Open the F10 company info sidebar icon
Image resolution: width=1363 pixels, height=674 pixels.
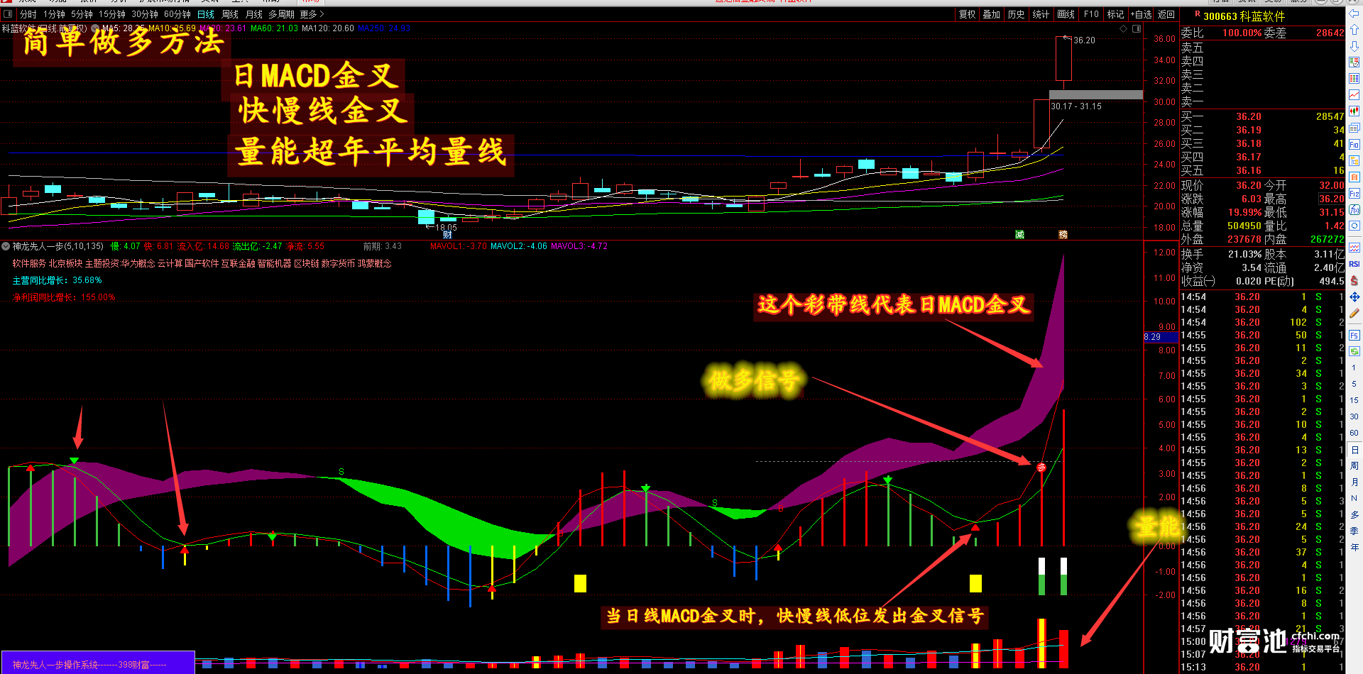click(1354, 144)
